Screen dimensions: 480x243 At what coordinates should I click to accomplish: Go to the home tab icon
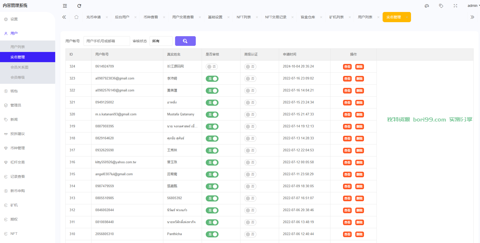coord(76,17)
